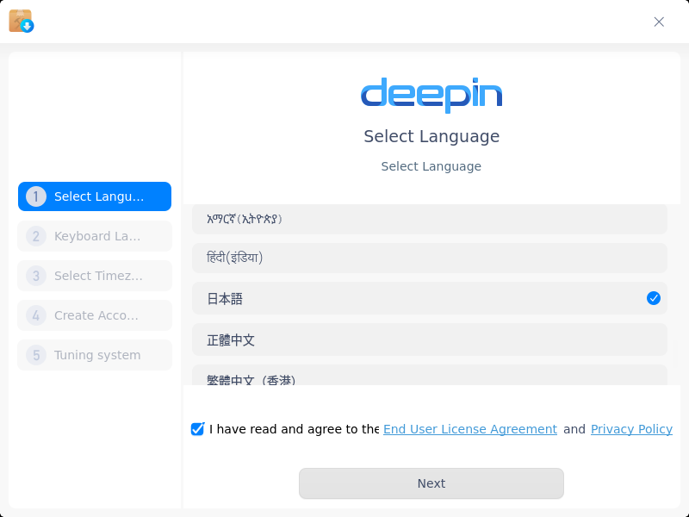Open the Privacy Policy link
This screenshot has height=517, width=689.
coord(631,429)
